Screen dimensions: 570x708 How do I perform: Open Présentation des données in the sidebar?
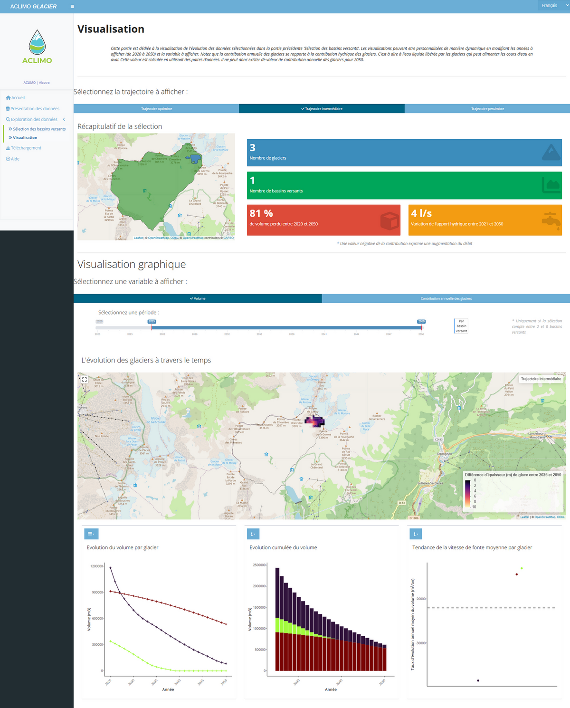(x=35, y=109)
